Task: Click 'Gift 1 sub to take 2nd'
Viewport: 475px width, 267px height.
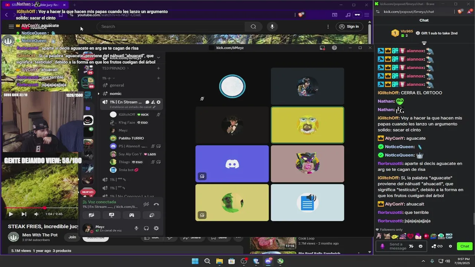Action: point(436,33)
